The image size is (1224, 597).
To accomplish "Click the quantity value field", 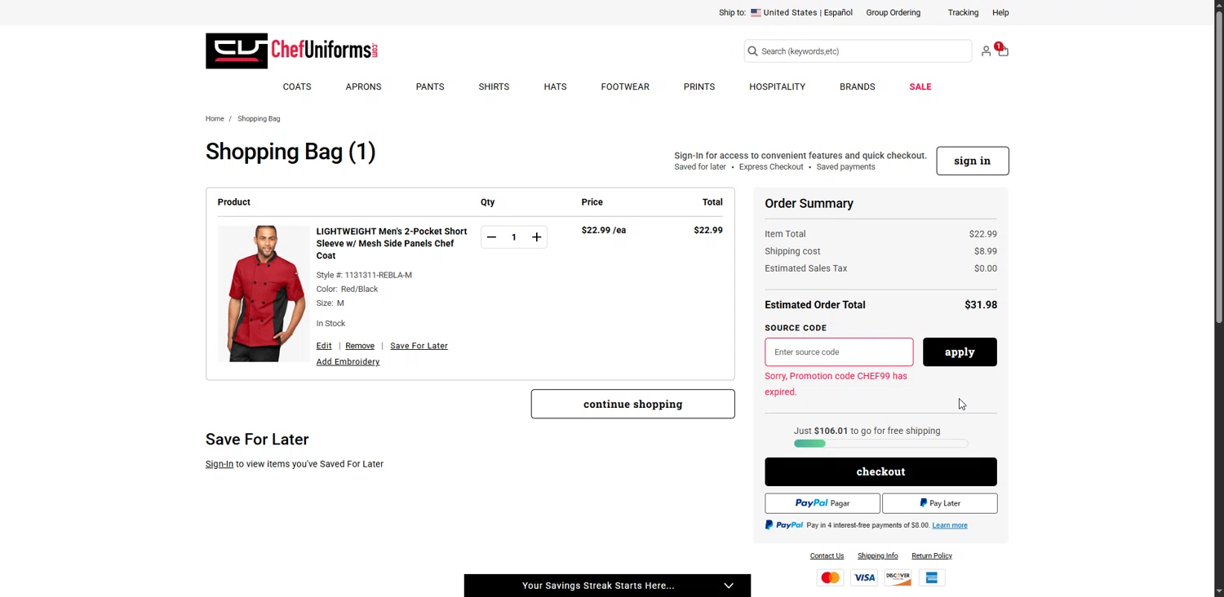I will coord(514,237).
